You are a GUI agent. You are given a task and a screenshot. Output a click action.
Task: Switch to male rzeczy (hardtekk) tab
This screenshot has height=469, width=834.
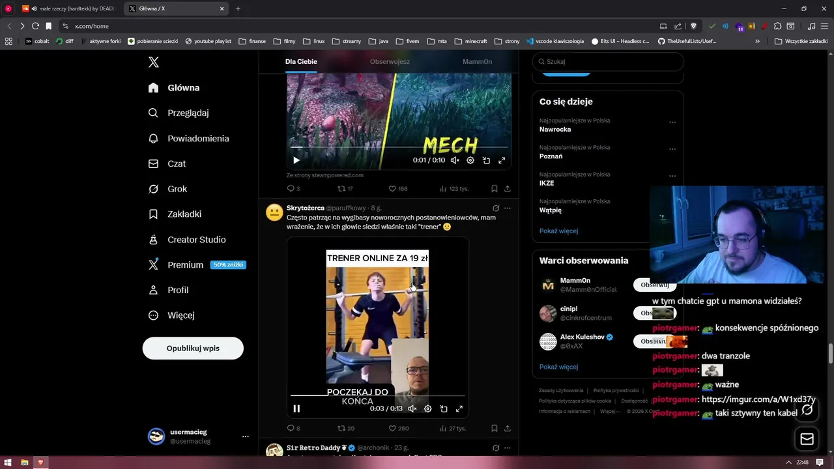[x=70, y=8]
